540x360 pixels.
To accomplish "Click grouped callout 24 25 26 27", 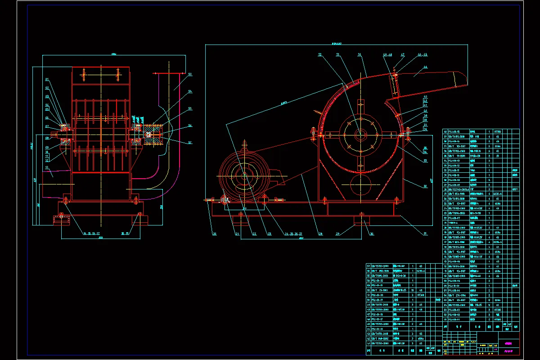I will point(293,234).
